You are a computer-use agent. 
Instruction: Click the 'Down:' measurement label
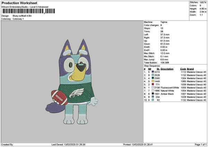click(147, 44)
